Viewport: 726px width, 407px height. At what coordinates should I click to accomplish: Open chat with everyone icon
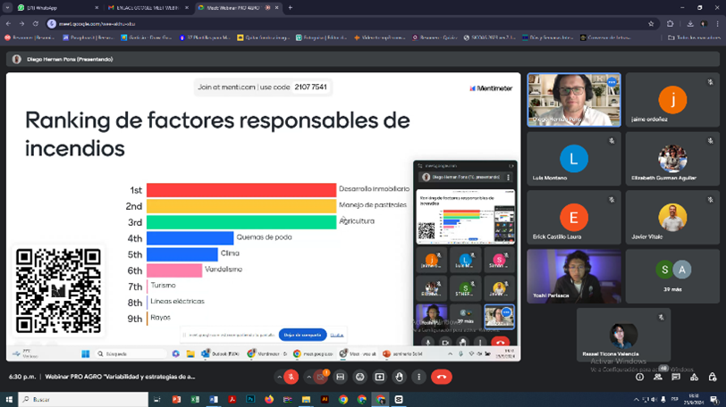[676, 377]
